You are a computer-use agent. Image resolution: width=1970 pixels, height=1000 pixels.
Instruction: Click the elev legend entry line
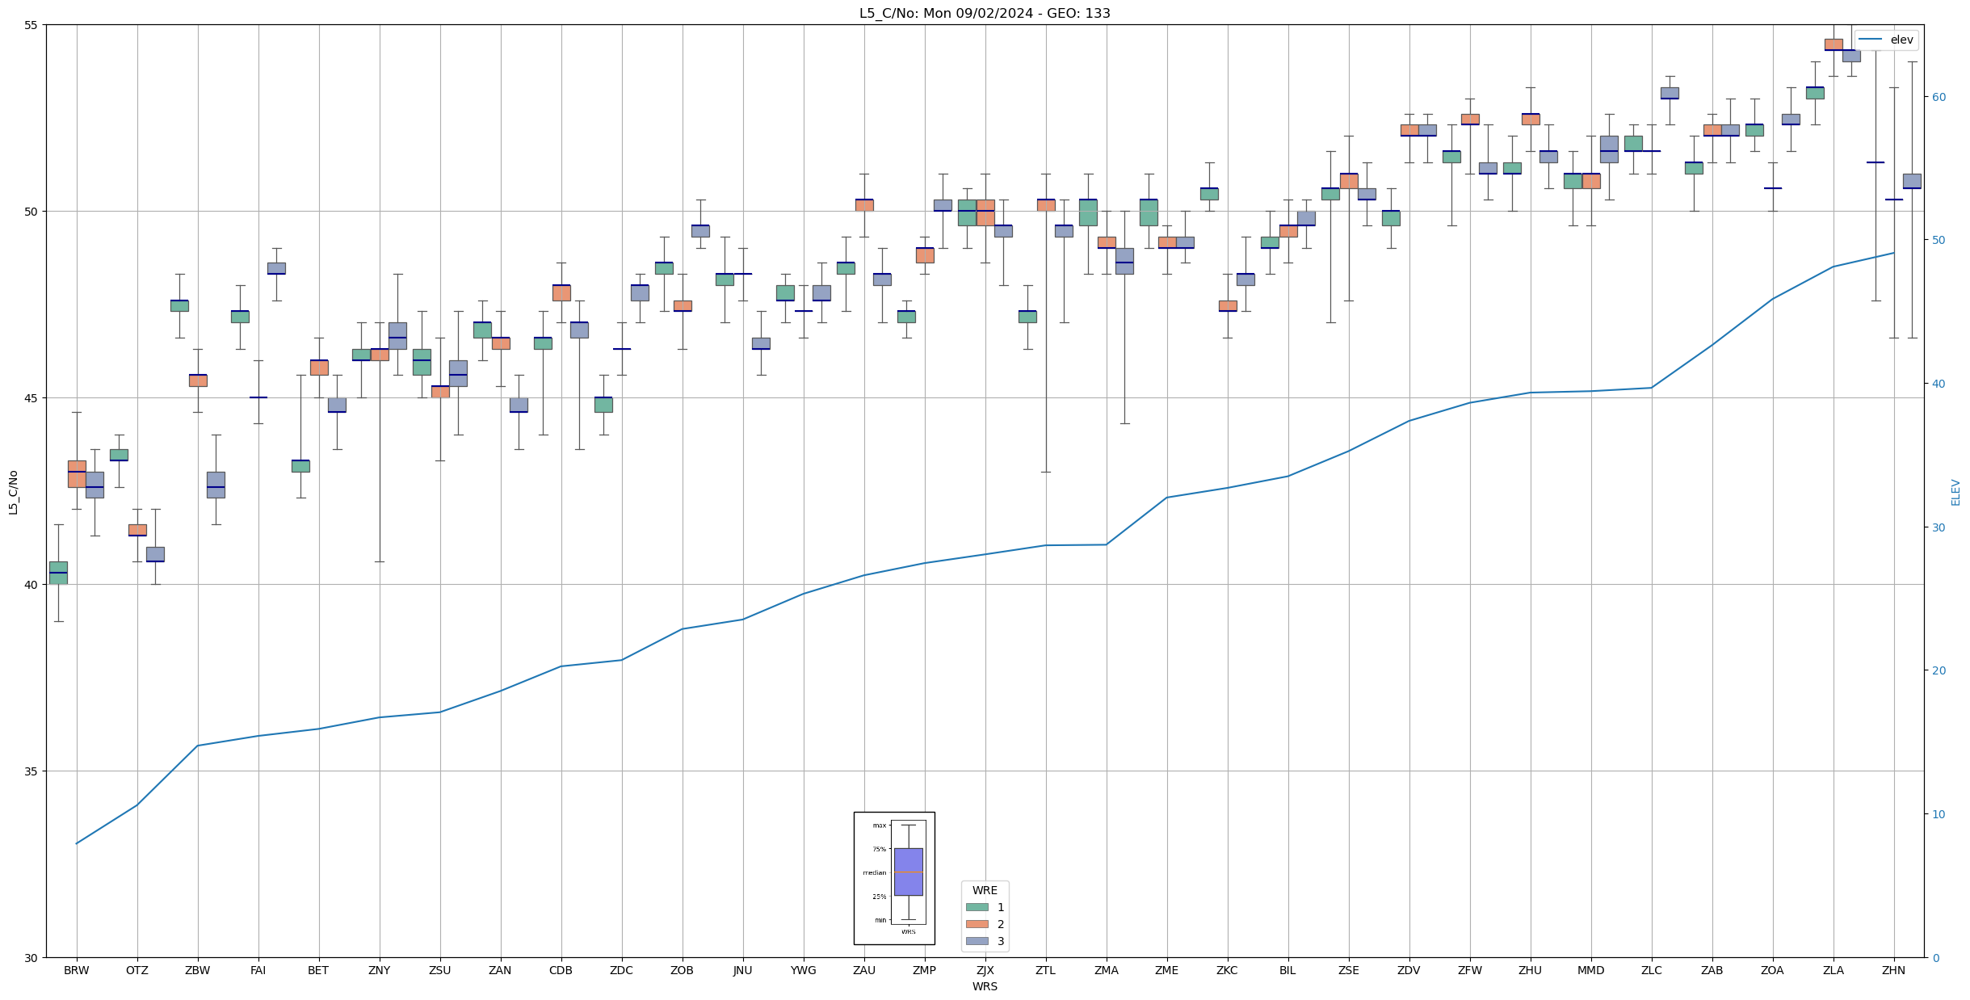pos(1871,40)
